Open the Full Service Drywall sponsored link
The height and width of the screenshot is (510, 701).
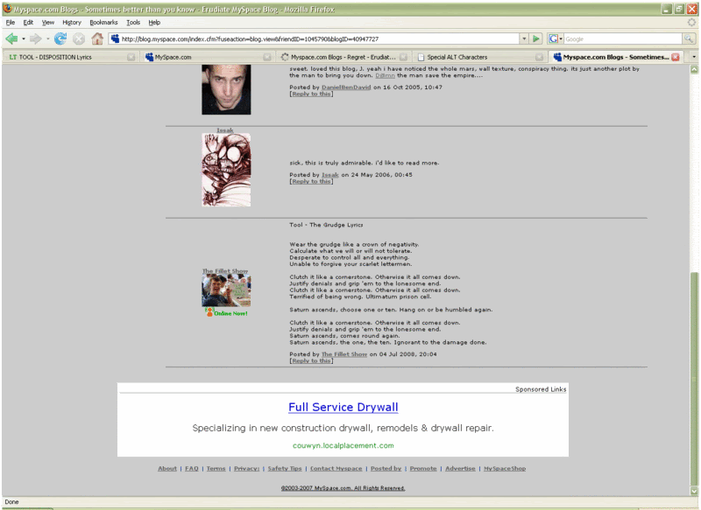tap(343, 407)
